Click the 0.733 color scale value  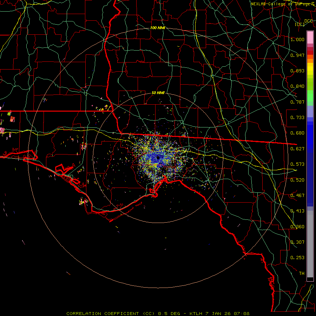coord(297,118)
